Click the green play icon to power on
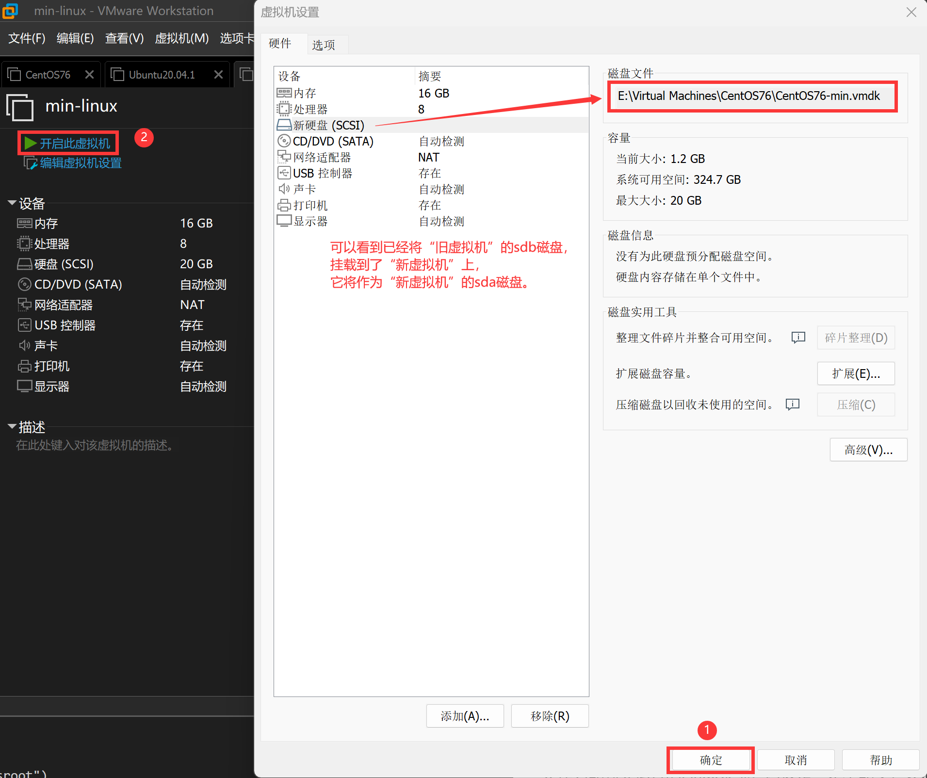Image resolution: width=927 pixels, height=778 pixels. [31, 143]
